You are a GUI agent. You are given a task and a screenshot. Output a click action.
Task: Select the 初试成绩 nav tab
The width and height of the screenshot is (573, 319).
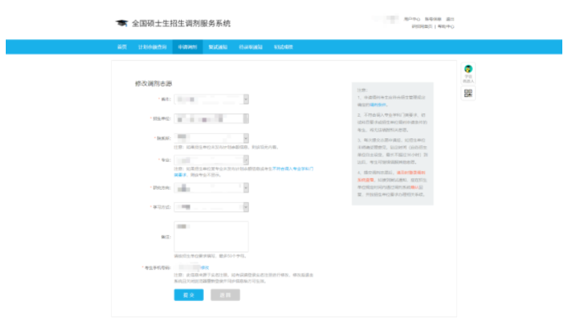pyautogui.click(x=284, y=47)
